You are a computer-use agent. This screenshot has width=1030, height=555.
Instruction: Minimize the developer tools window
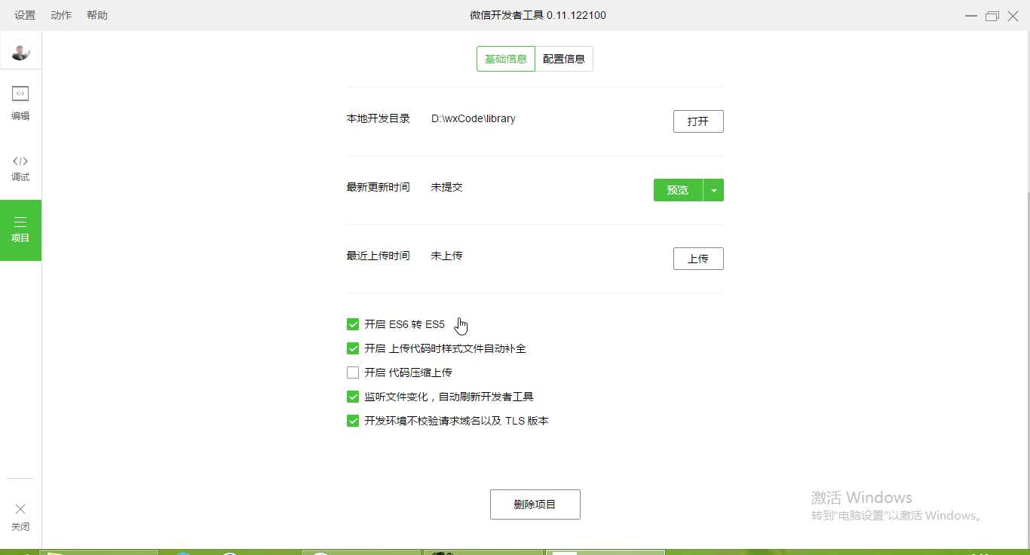tap(970, 16)
